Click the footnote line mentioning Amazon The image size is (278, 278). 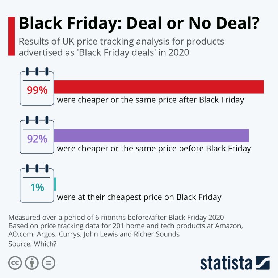coord(125,226)
